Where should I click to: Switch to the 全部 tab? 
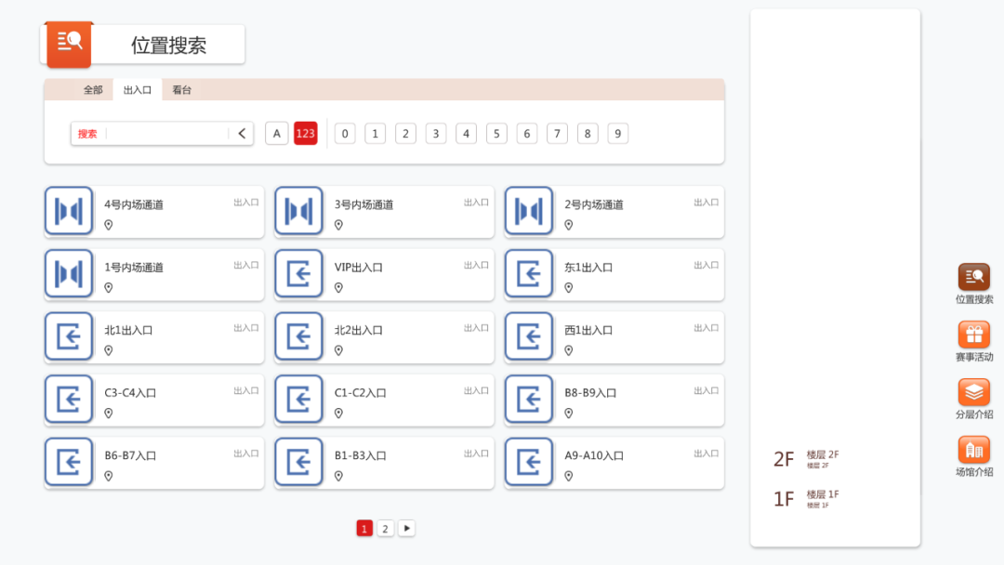click(x=92, y=90)
